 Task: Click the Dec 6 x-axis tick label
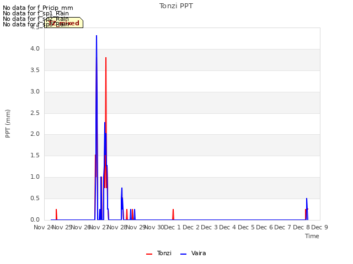click(265, 227)
